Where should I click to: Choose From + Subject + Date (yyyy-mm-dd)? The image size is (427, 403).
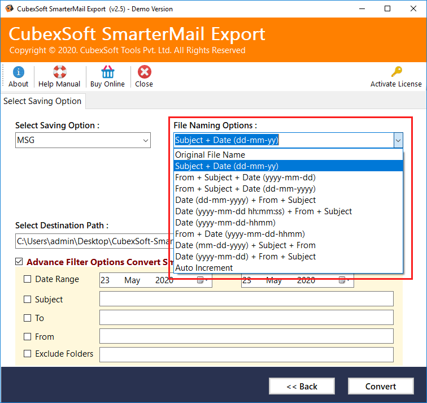(x=288, y=177)
